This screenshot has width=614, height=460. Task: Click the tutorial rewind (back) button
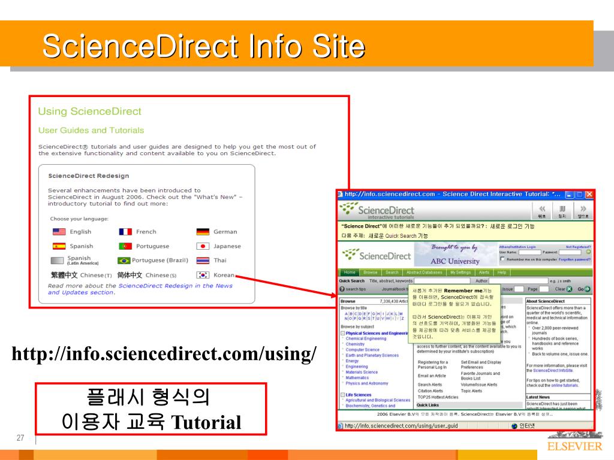pyautogui.click(x=542, y=211)
